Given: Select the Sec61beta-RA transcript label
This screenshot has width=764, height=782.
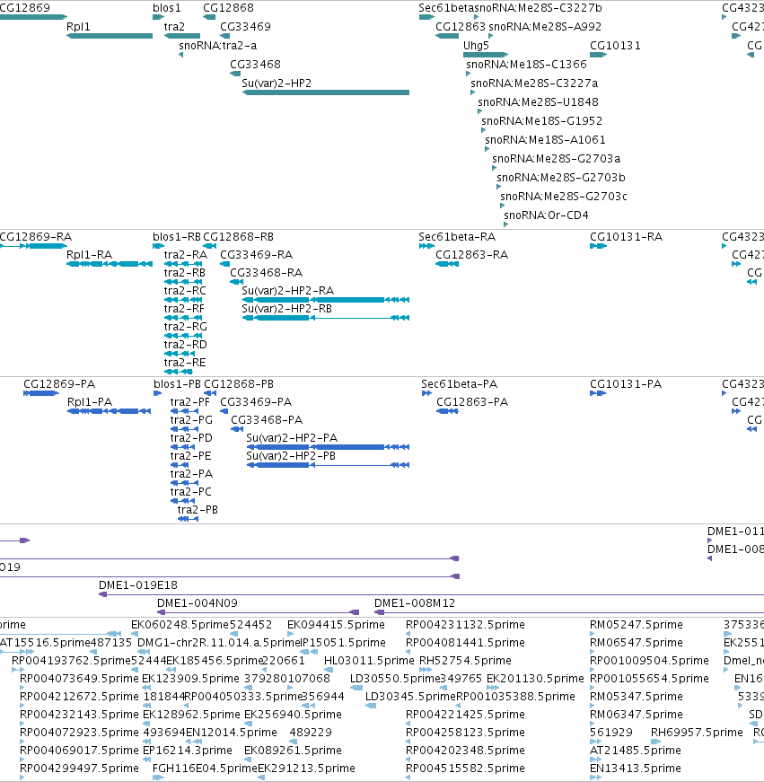Looking at the screenshot, I should point(457,237).
